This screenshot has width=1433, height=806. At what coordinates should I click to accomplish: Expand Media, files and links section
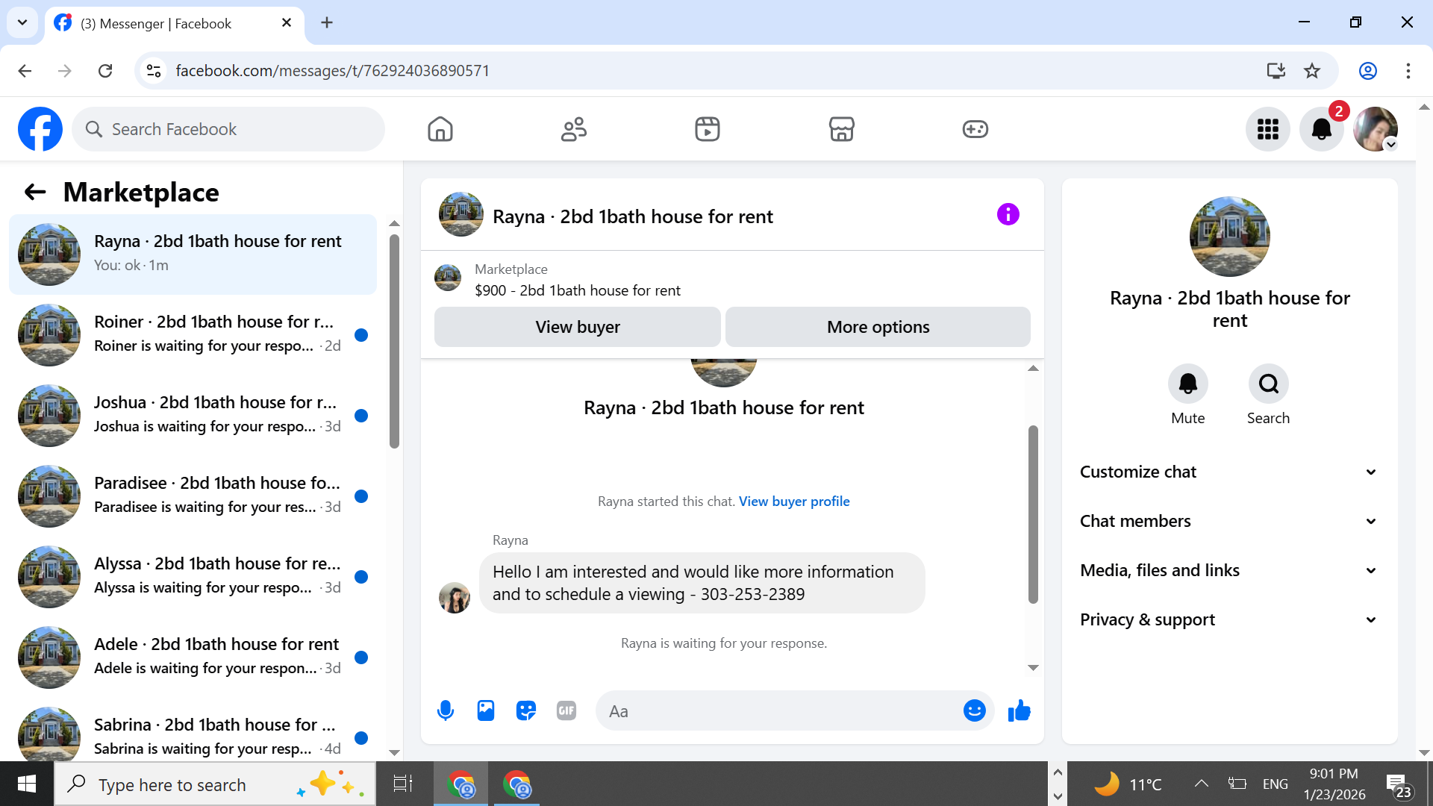click(1229, 570)
